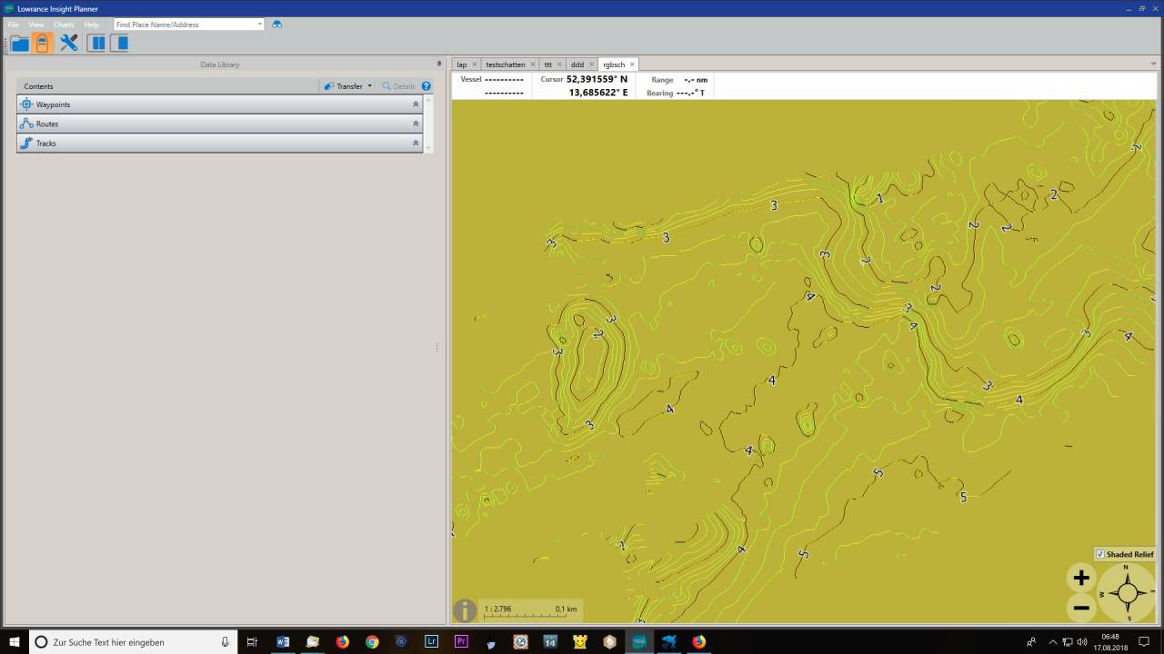The width and height of the screenshot is (1164, 654).
Task: Open the chart tab list dropdown arrow
Action: point(1154,64)
